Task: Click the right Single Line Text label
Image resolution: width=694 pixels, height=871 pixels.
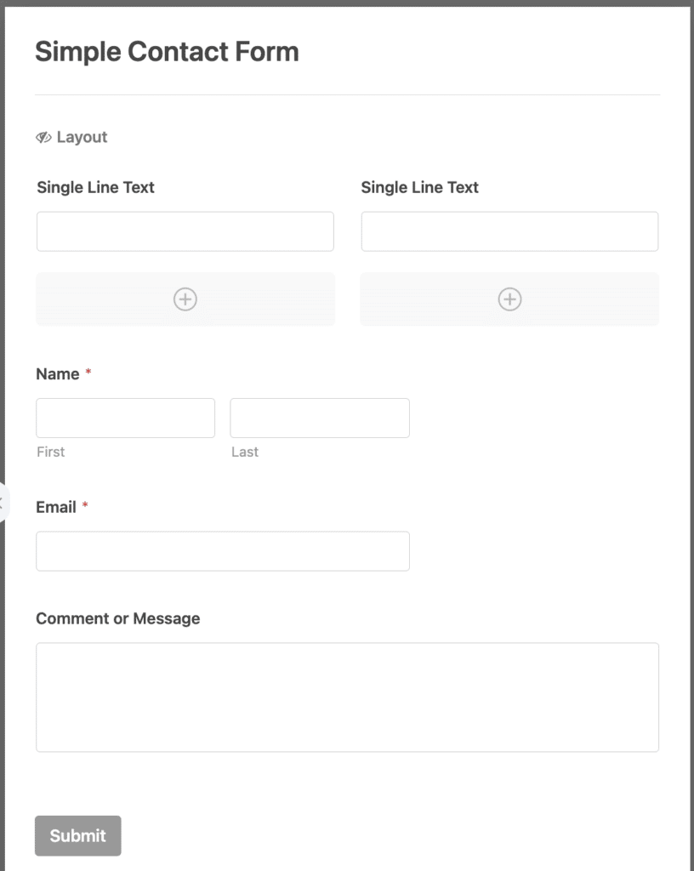Action: pos(420,187)
